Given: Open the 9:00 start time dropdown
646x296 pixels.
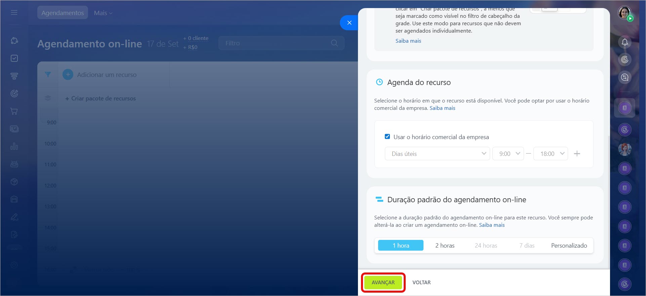Looking at the screenshot, I should pyautogui.click(x=508, y=154).
